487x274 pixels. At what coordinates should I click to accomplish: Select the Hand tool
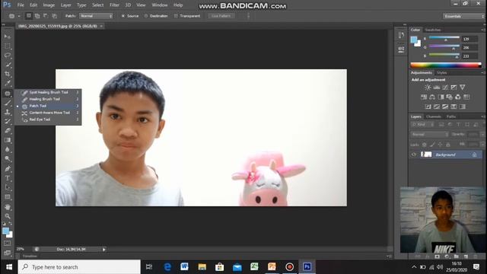8,207
